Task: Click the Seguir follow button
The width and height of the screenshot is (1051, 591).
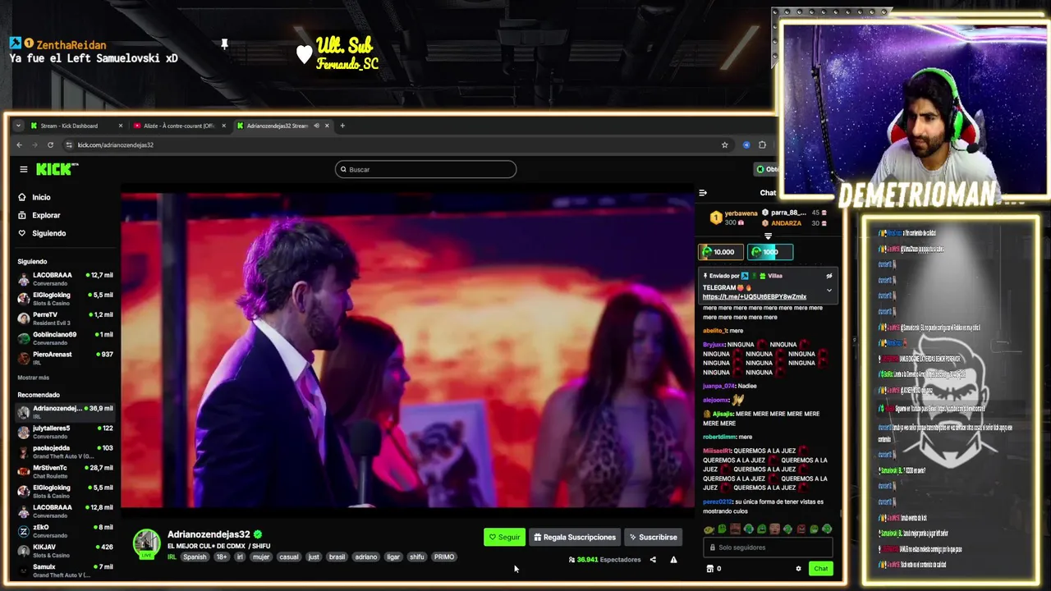Action: [x=504, y=538]
